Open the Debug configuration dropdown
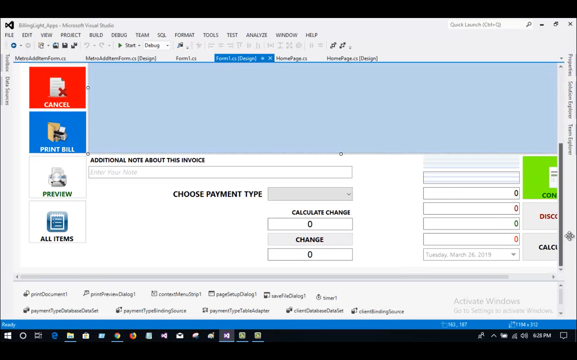This screenshot has height=360, width=577. (x=167, y=45)
